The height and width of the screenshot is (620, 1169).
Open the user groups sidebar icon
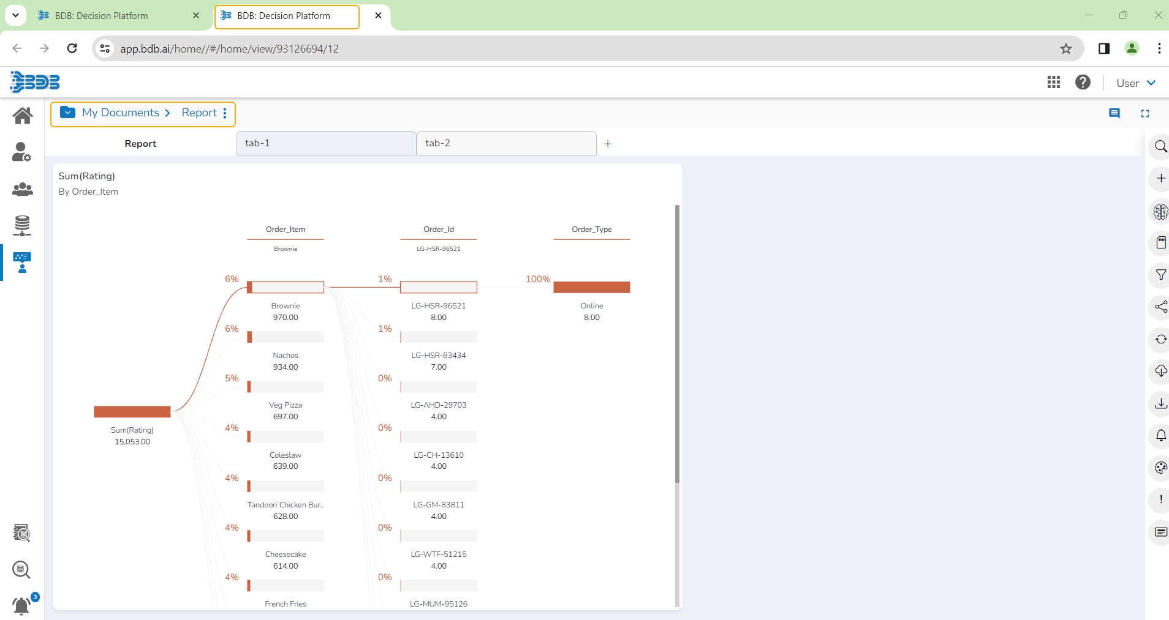click(23, 189)
